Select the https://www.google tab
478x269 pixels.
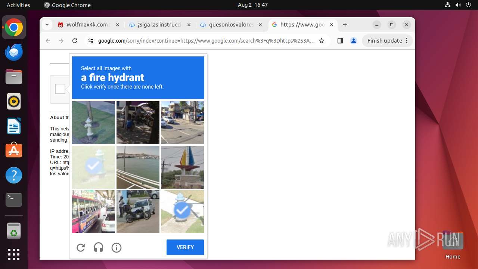pos(302,25)
